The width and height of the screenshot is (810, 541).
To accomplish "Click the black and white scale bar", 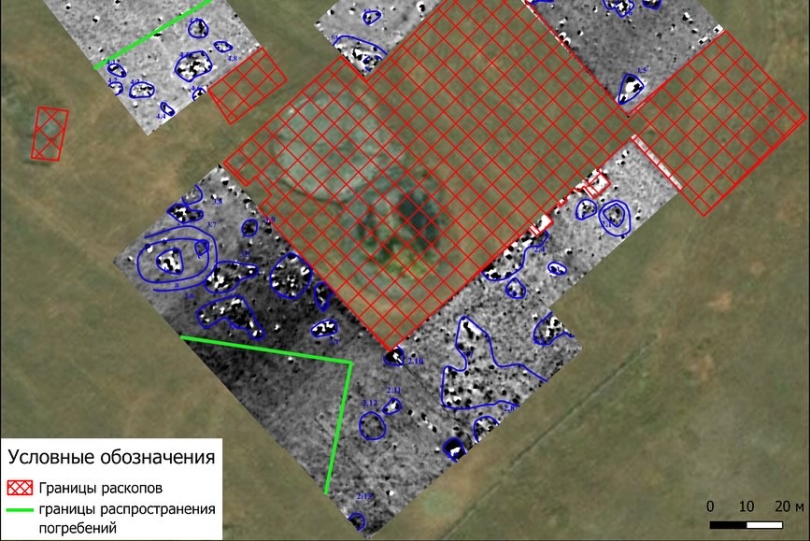I will (x=746, y=524).
